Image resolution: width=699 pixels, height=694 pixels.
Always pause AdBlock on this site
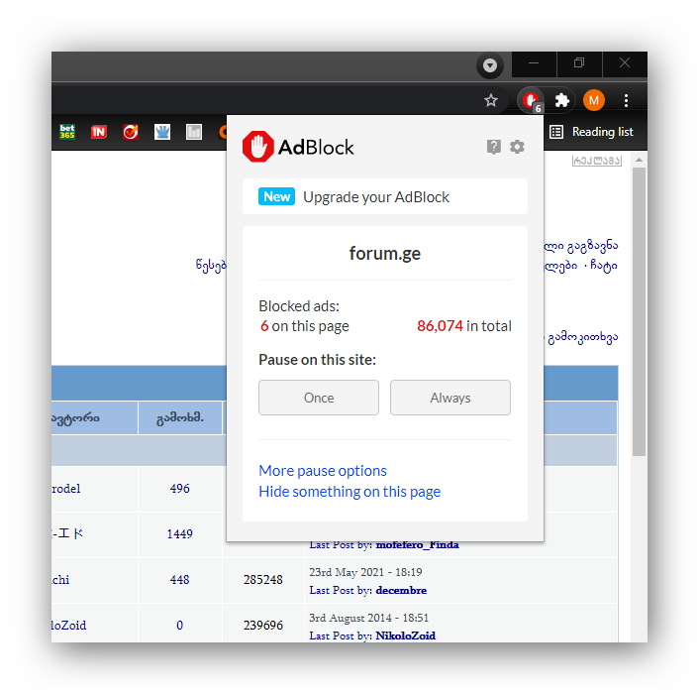450,398
